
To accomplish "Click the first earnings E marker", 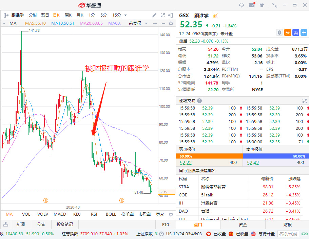I will (x=46, y=200).
